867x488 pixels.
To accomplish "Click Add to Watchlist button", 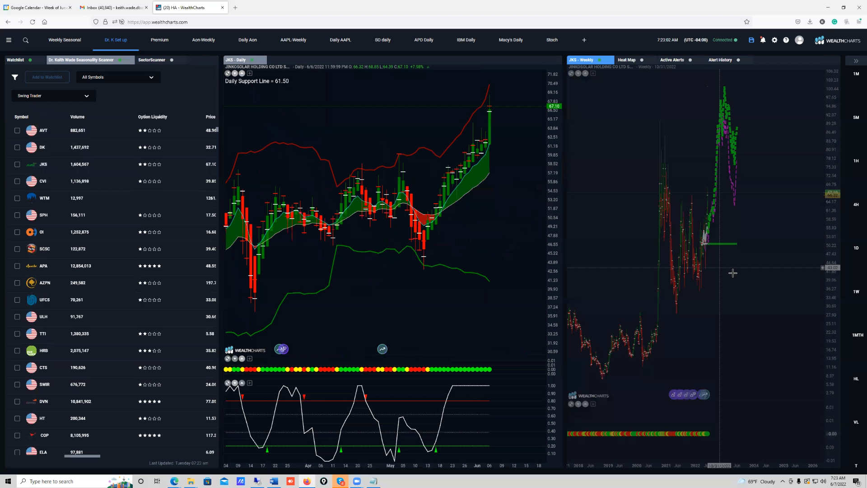I will tap(47, 77).
